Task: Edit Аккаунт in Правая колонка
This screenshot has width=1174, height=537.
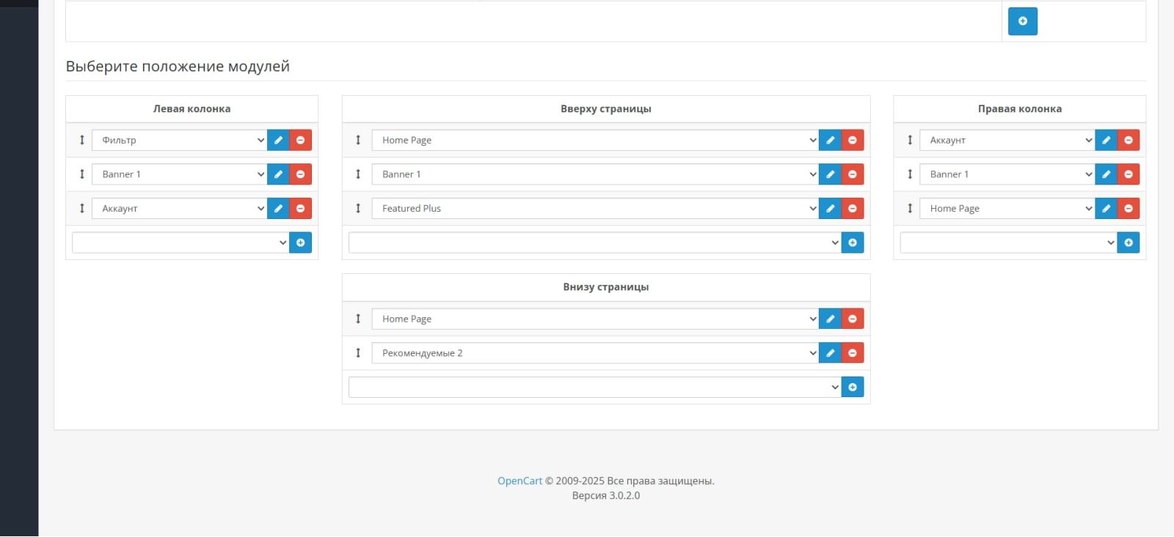Action: 1106,140
